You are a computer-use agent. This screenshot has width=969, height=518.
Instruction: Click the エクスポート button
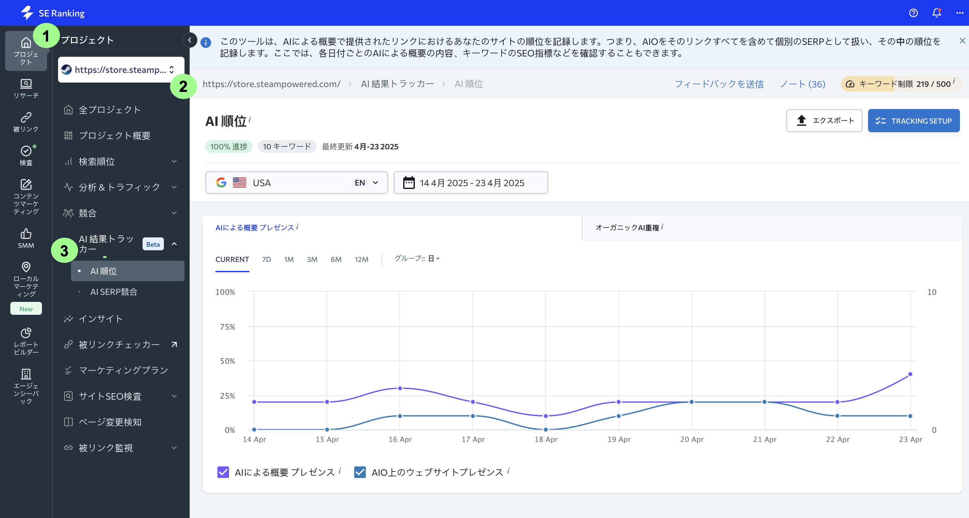pos(824,120)
